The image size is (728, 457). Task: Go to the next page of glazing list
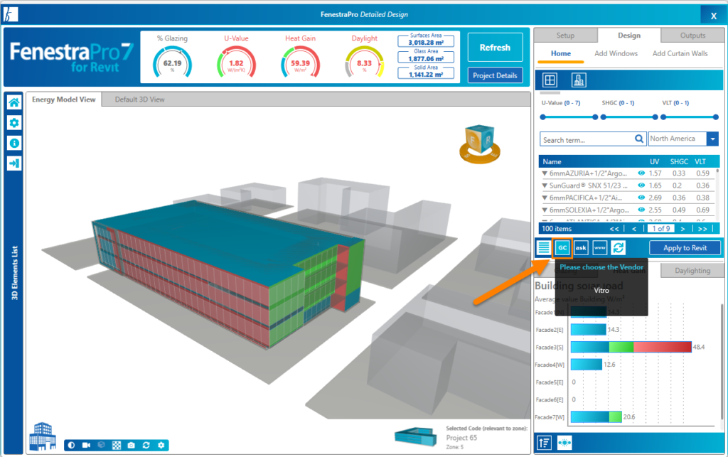[682, 229]
